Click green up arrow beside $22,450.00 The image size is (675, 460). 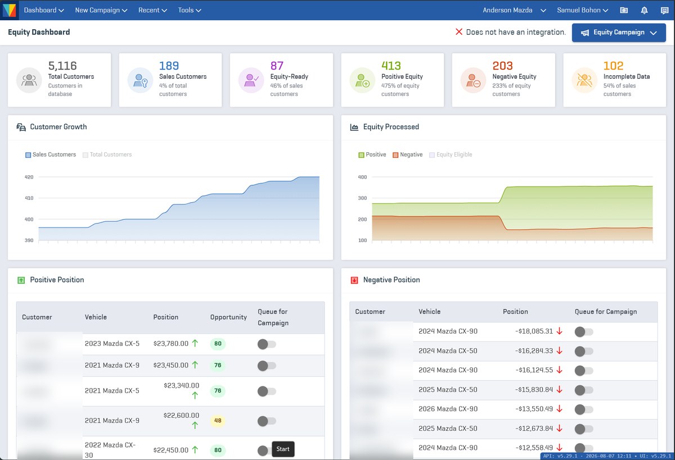195,449
